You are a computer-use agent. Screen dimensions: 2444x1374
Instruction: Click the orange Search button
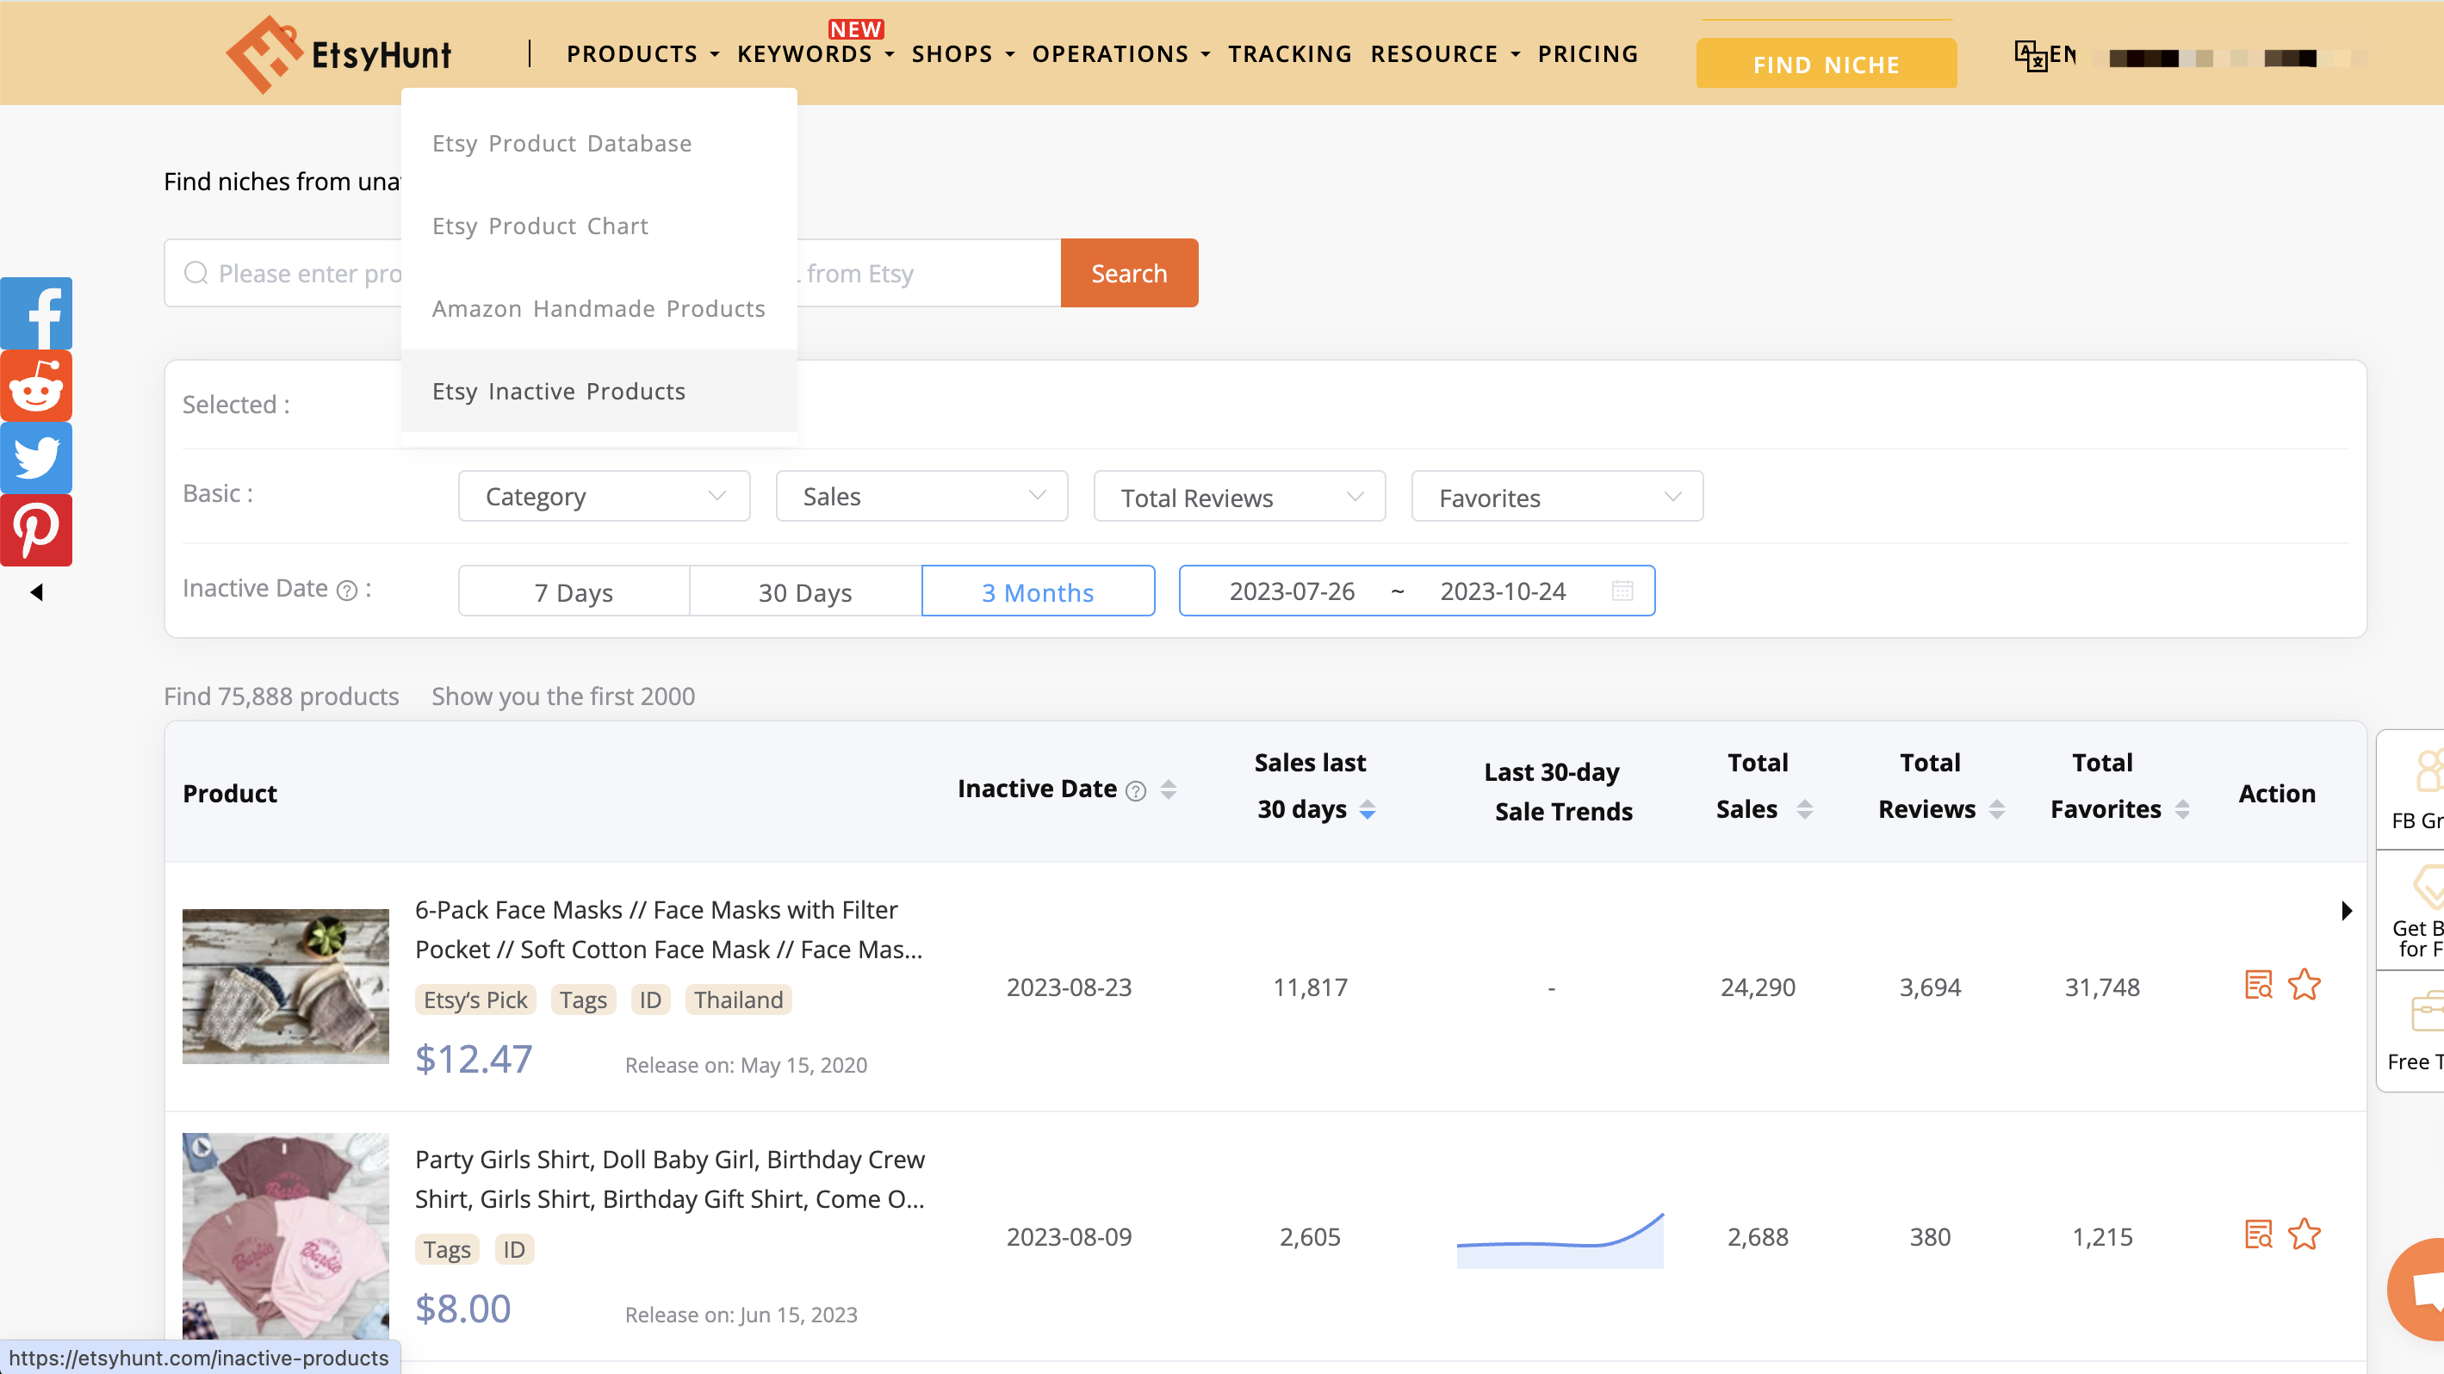pos(1128,273)
